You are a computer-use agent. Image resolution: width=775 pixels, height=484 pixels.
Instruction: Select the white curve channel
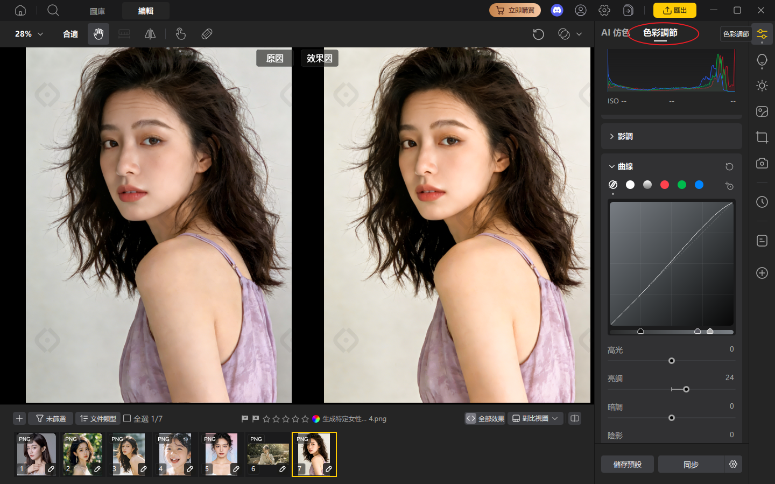coord(630,185)
